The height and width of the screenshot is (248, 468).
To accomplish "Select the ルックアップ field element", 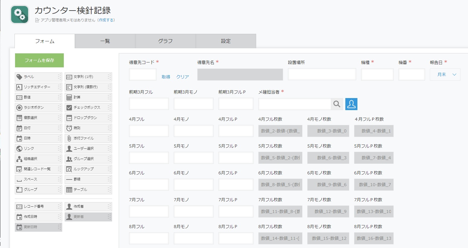I will (x=88, y=169).
